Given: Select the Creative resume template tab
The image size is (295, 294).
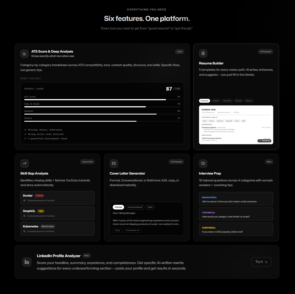Looking at the screenshot, I should coord(216,101).
